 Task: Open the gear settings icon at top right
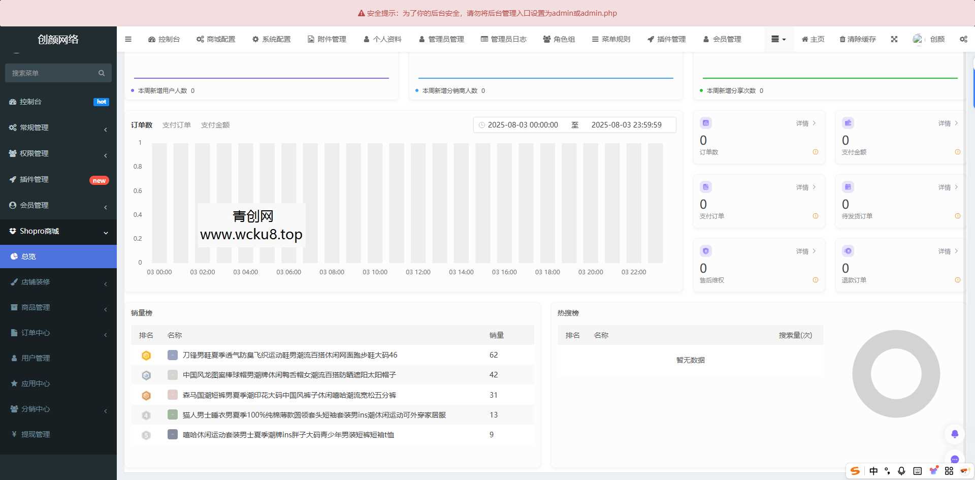pyautogui.click(x=963, y=39)
